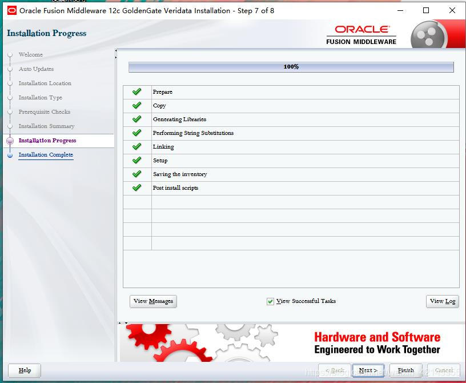
Task: Select the Auto Updates step
Action: tap(36, 69)
